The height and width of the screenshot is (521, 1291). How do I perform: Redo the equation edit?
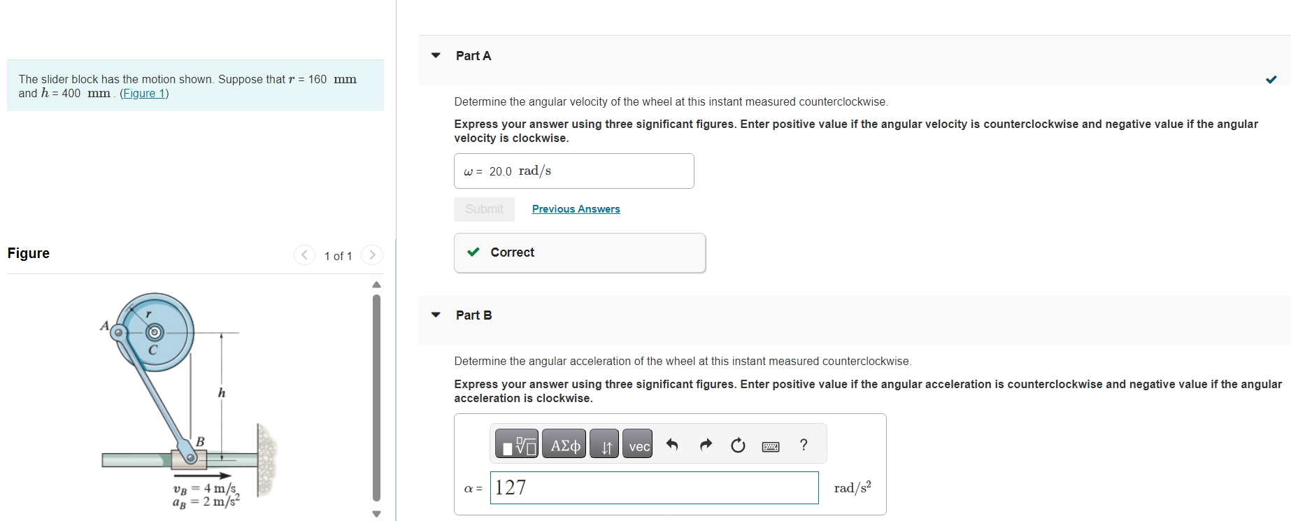[x=706, y=444]
